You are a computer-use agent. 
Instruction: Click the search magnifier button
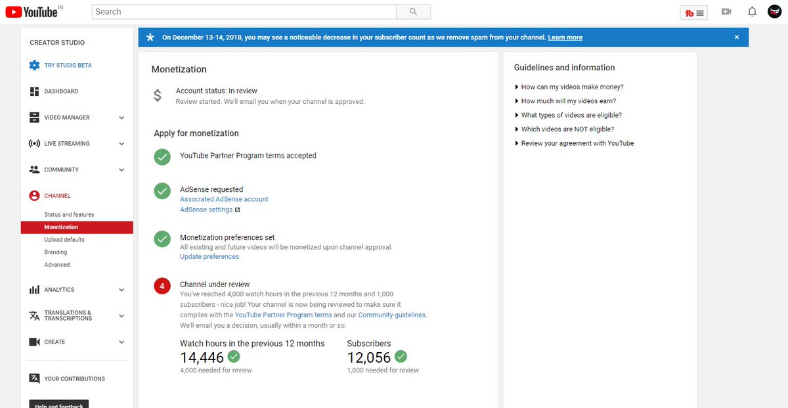[x=414, y=12]
